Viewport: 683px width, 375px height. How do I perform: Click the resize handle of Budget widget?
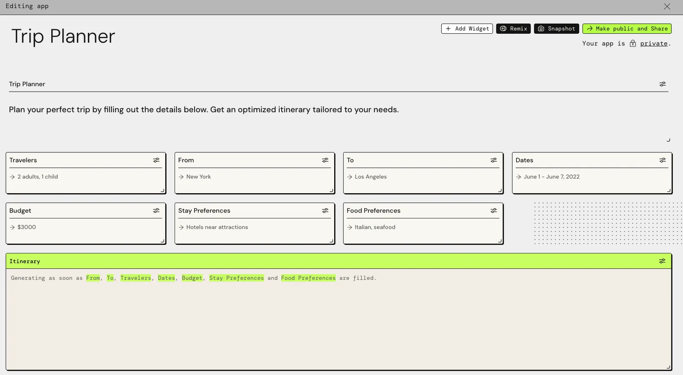(x=162, y=241)
